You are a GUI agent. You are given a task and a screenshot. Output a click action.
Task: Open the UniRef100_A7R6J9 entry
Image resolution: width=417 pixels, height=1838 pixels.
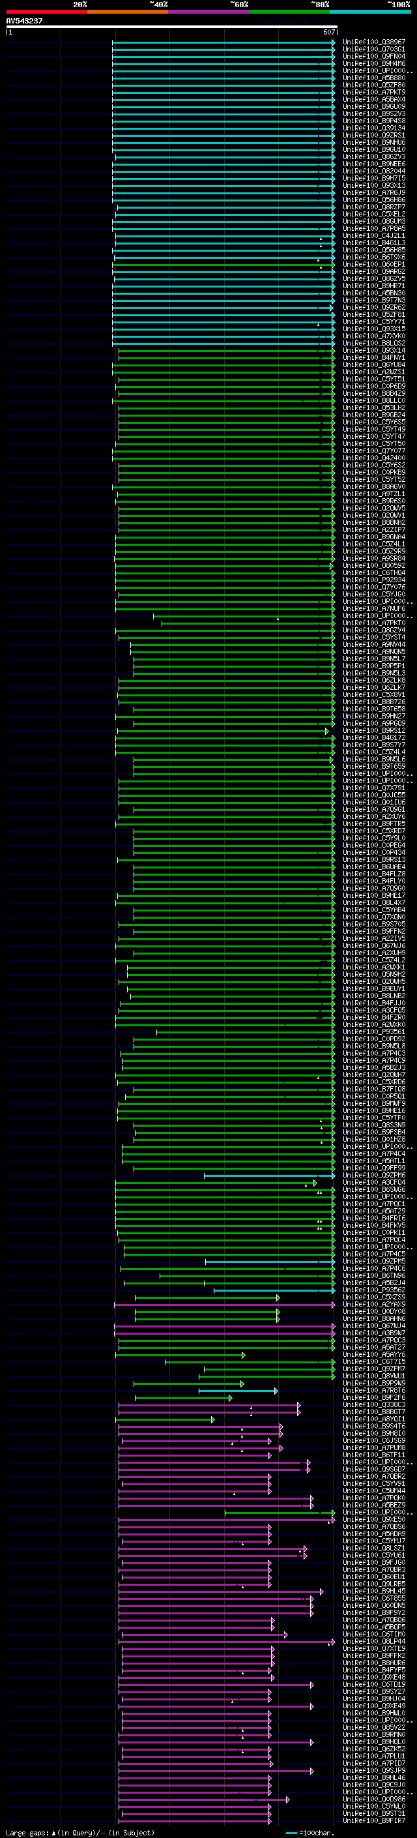(x=374, y=192)
